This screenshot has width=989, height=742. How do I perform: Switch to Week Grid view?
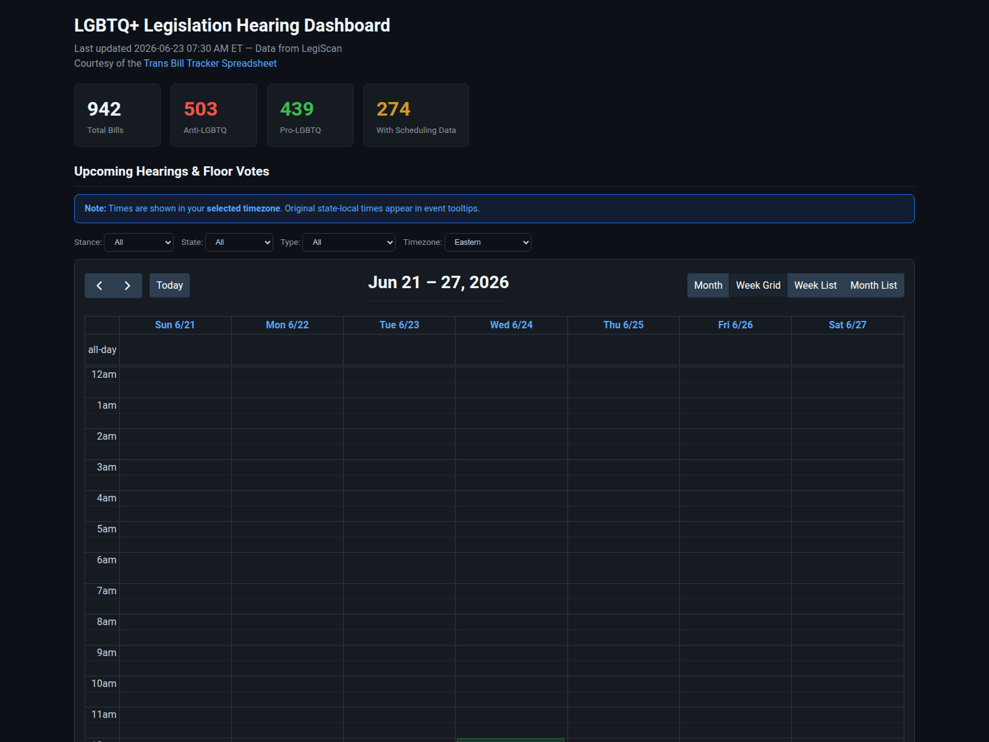(758, 286)
